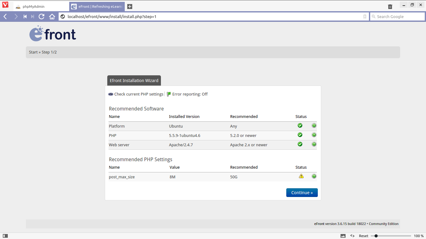Toggle Error reporting: Off link
The width and height of the screenshot is (426, 239).
click(190, 94)
